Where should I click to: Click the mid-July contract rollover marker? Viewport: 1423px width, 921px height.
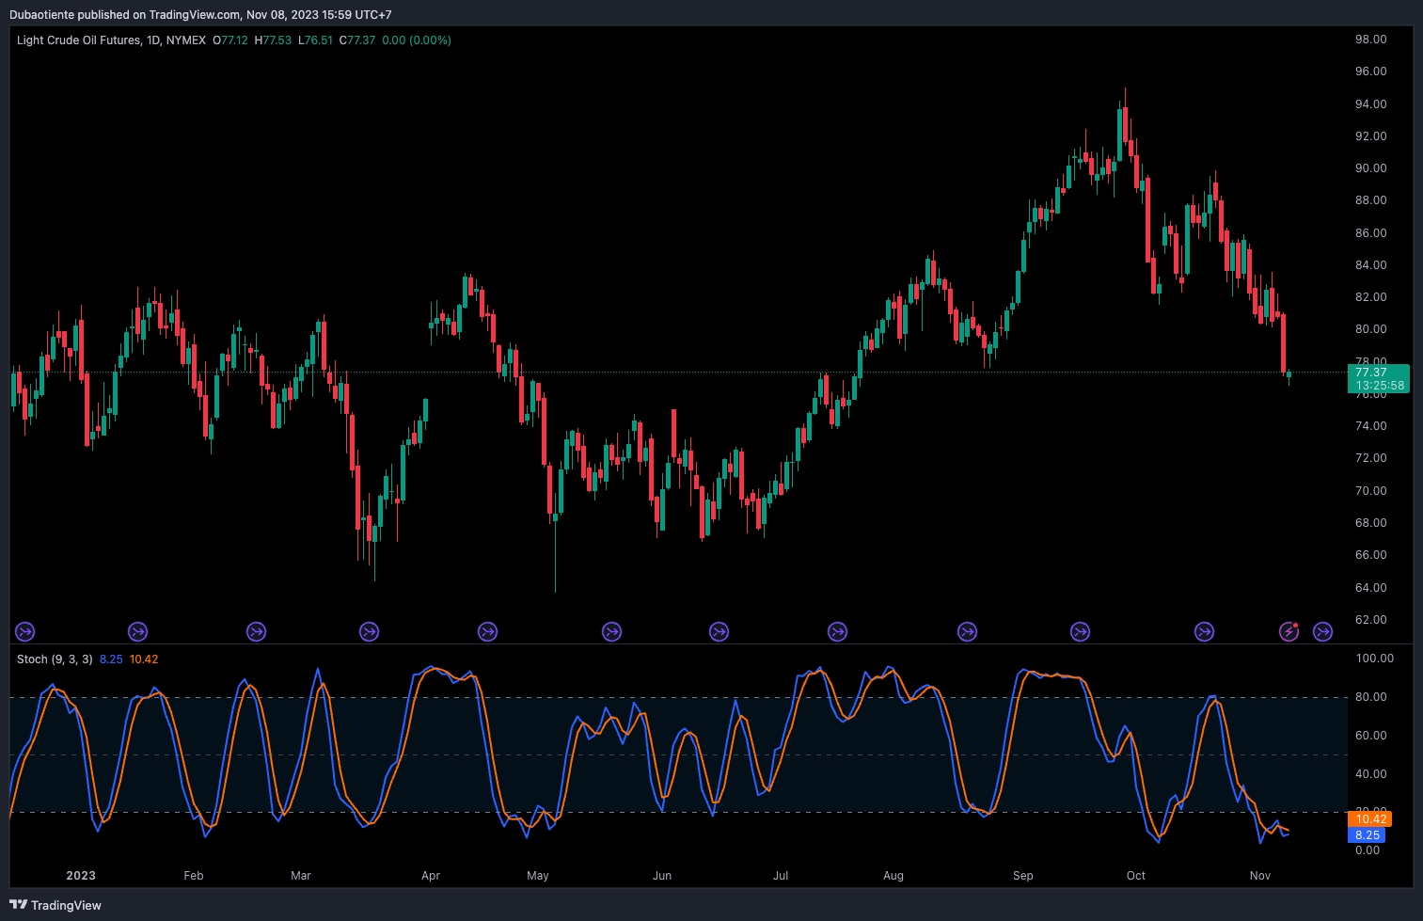pos(837,632)
